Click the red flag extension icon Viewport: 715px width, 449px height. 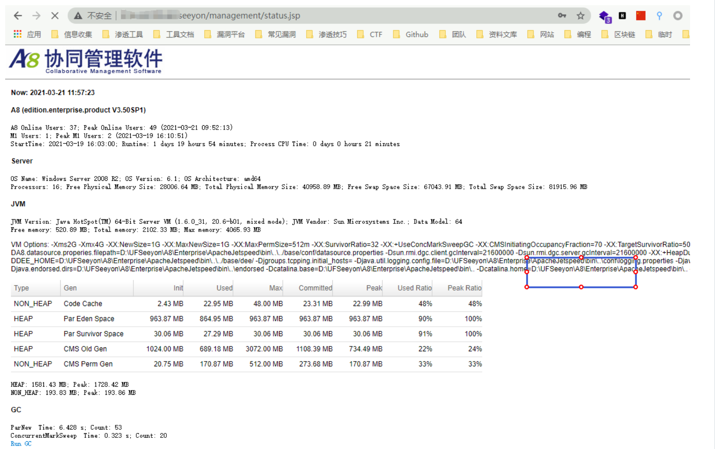[641, 16]
